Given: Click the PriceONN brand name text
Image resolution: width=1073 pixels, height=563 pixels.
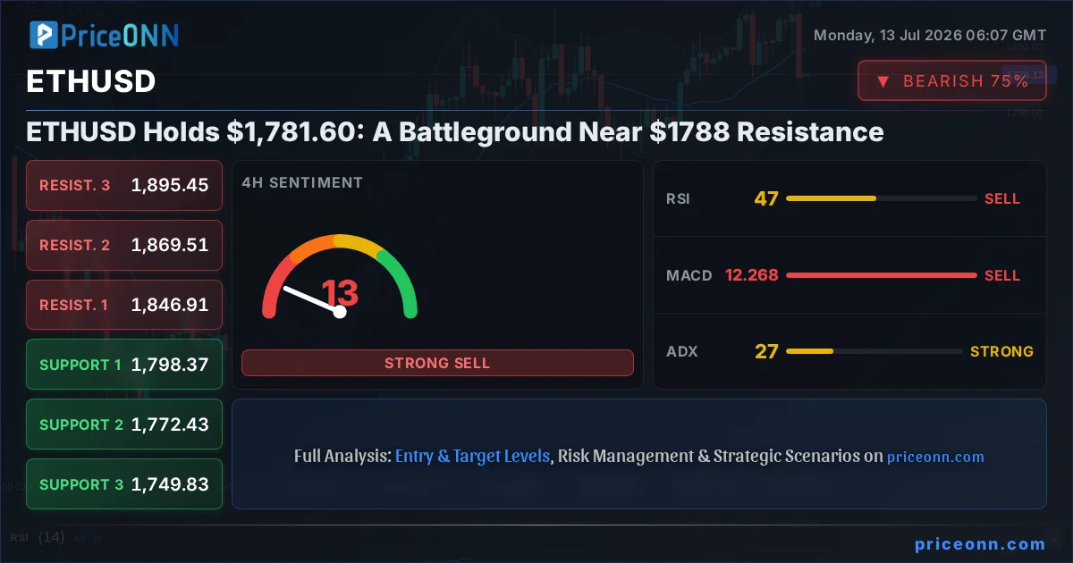Looking at the screenshot, I should tap(121, 35).
